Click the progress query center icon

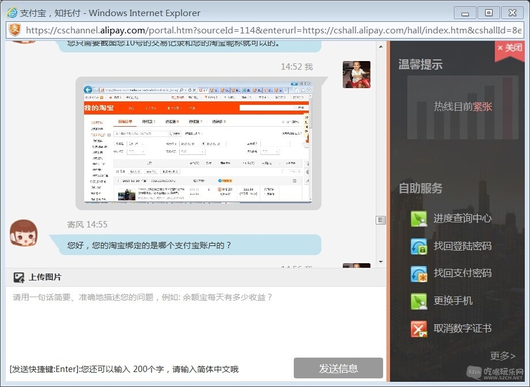point(419,219)
